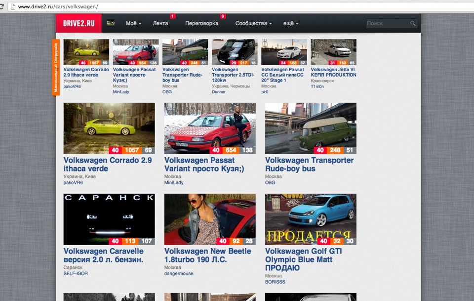Click the gray 51 counter on large Transporter
The height and width of the screenshot is (301, 474).
[350, 150]
